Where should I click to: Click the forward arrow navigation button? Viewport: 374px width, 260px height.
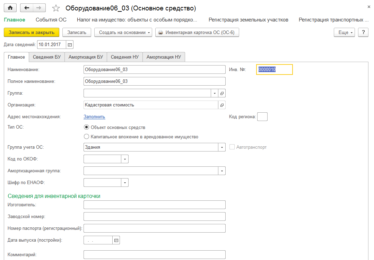[x=39, y=8]
